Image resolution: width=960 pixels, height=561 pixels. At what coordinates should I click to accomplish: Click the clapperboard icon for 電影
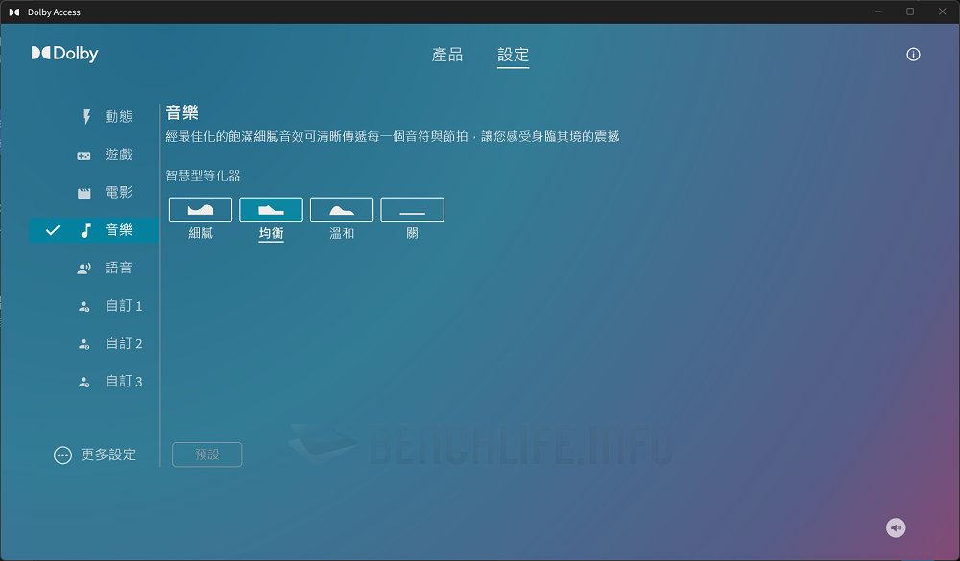point(84,194)
